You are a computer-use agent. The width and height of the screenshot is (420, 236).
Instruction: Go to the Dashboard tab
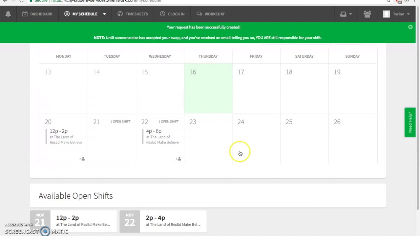pyautogui.click(x=37, y=14)
